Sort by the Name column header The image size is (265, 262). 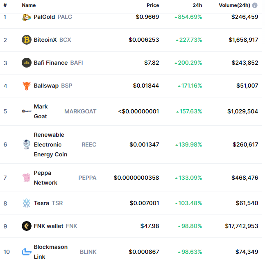[29, 5]
